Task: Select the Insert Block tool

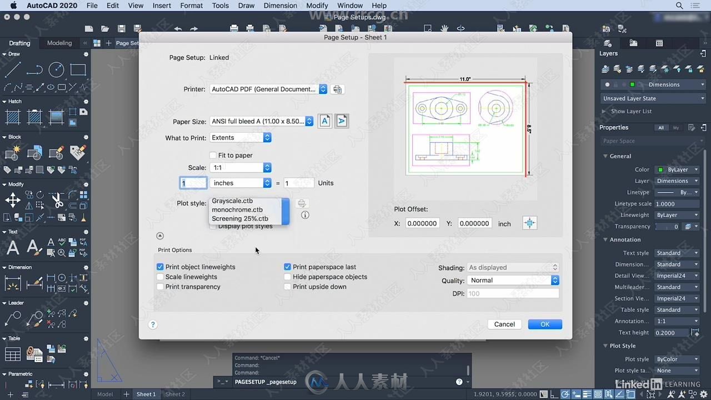Action: [13, 152]
